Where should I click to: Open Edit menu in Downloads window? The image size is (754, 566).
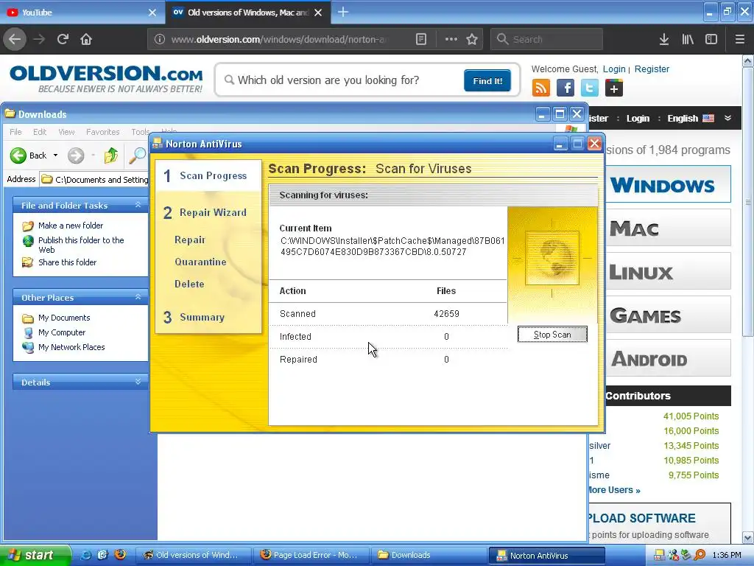click(x=40, y=132)
